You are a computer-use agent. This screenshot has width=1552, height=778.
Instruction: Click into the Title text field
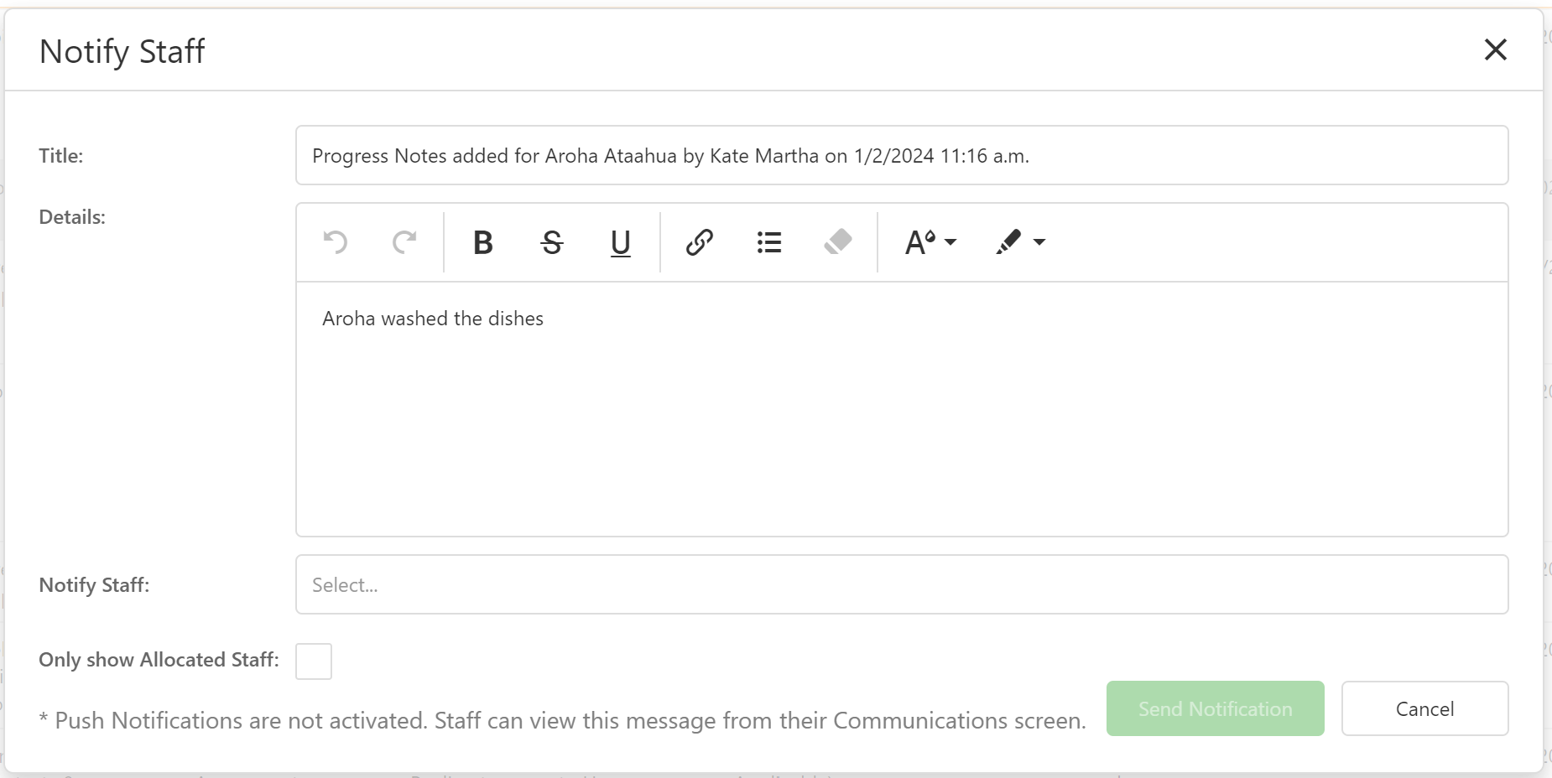(x=901, y=155)
